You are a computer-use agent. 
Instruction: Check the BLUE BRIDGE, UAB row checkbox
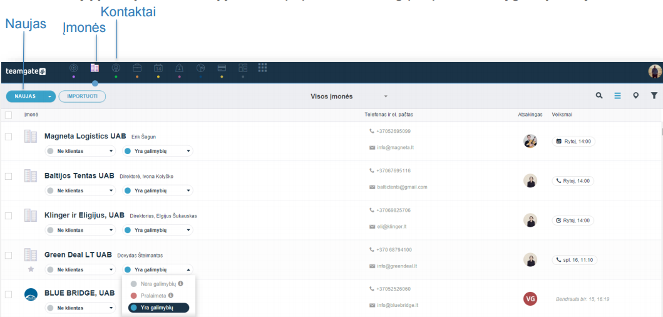[9, 294]
